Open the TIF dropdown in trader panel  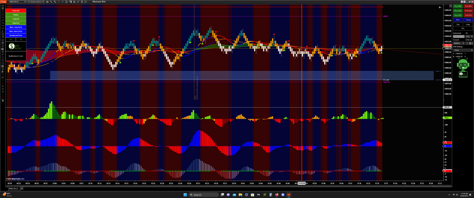tap(469, 36)
